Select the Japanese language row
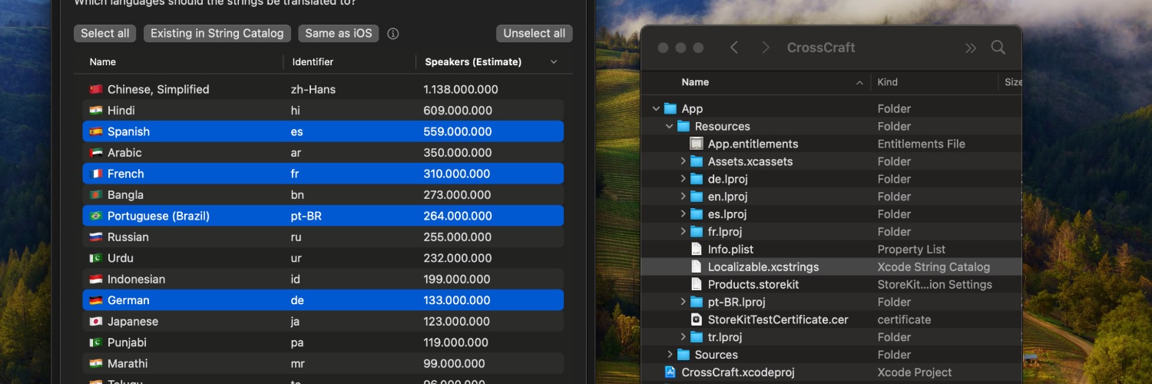The width and height of the screenshot is (1152, 384). (x=323, y=322)
